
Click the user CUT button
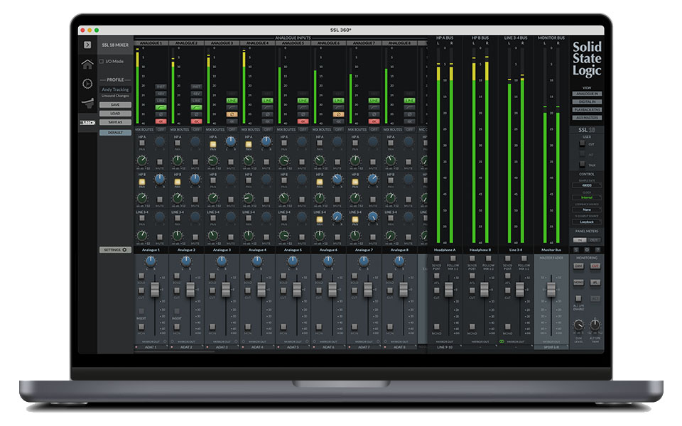coord(583,143)
